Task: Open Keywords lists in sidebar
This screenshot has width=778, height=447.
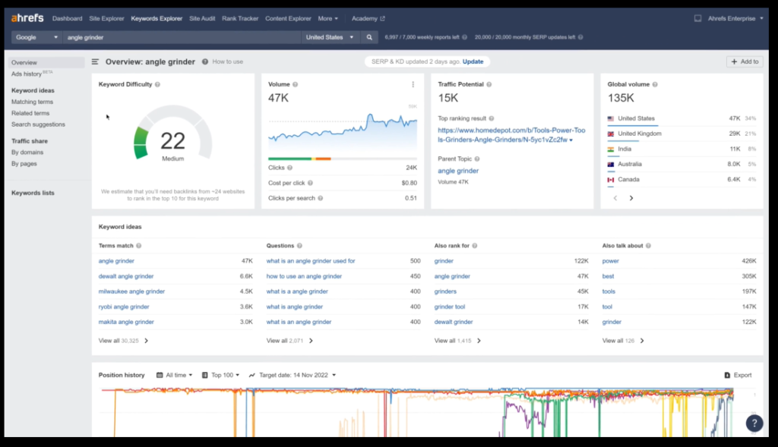Action: coord(33,194)
